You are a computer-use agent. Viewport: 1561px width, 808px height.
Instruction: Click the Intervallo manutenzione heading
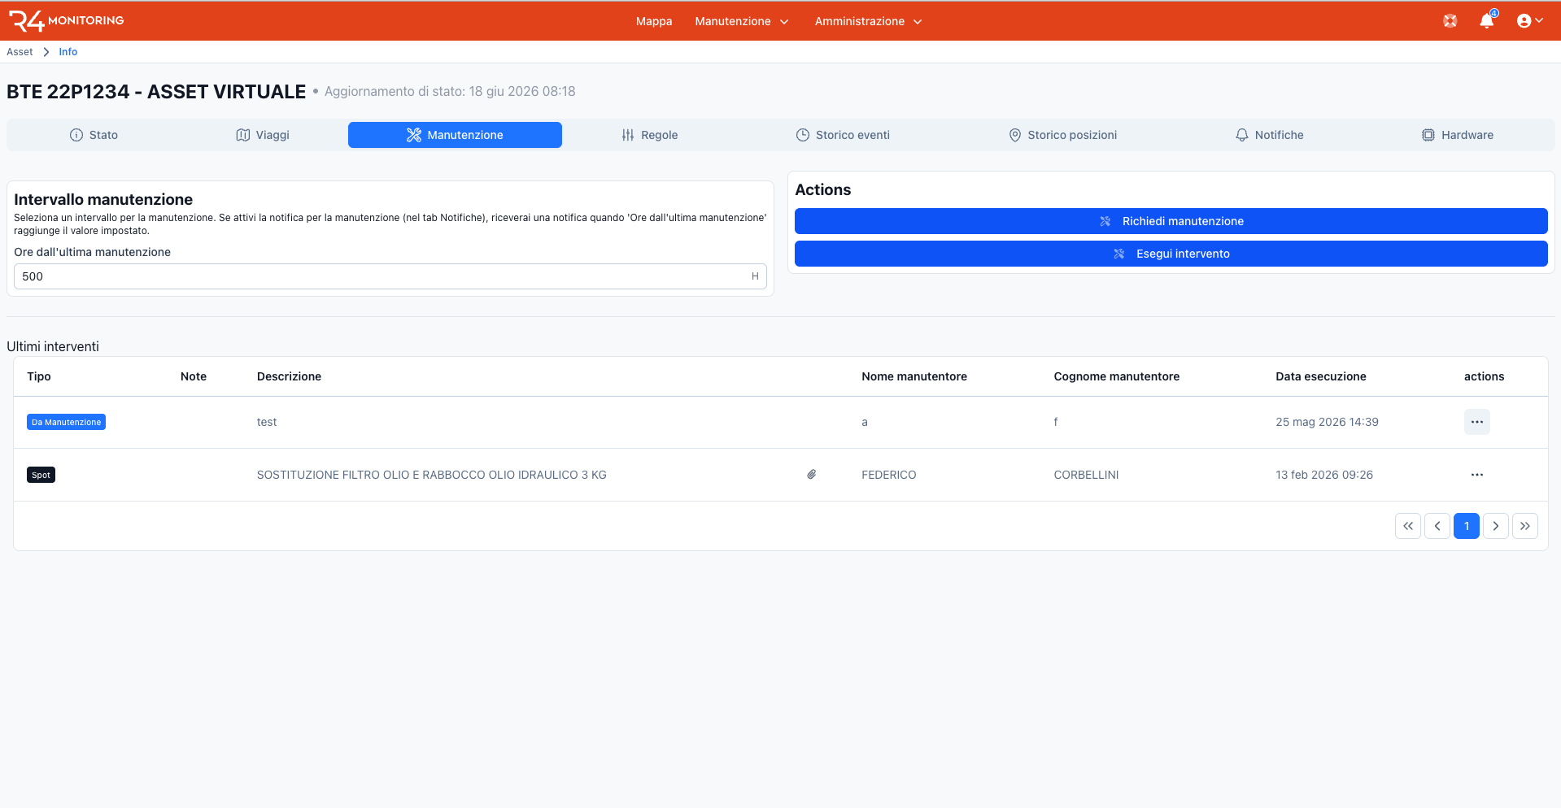pos(103,199)
